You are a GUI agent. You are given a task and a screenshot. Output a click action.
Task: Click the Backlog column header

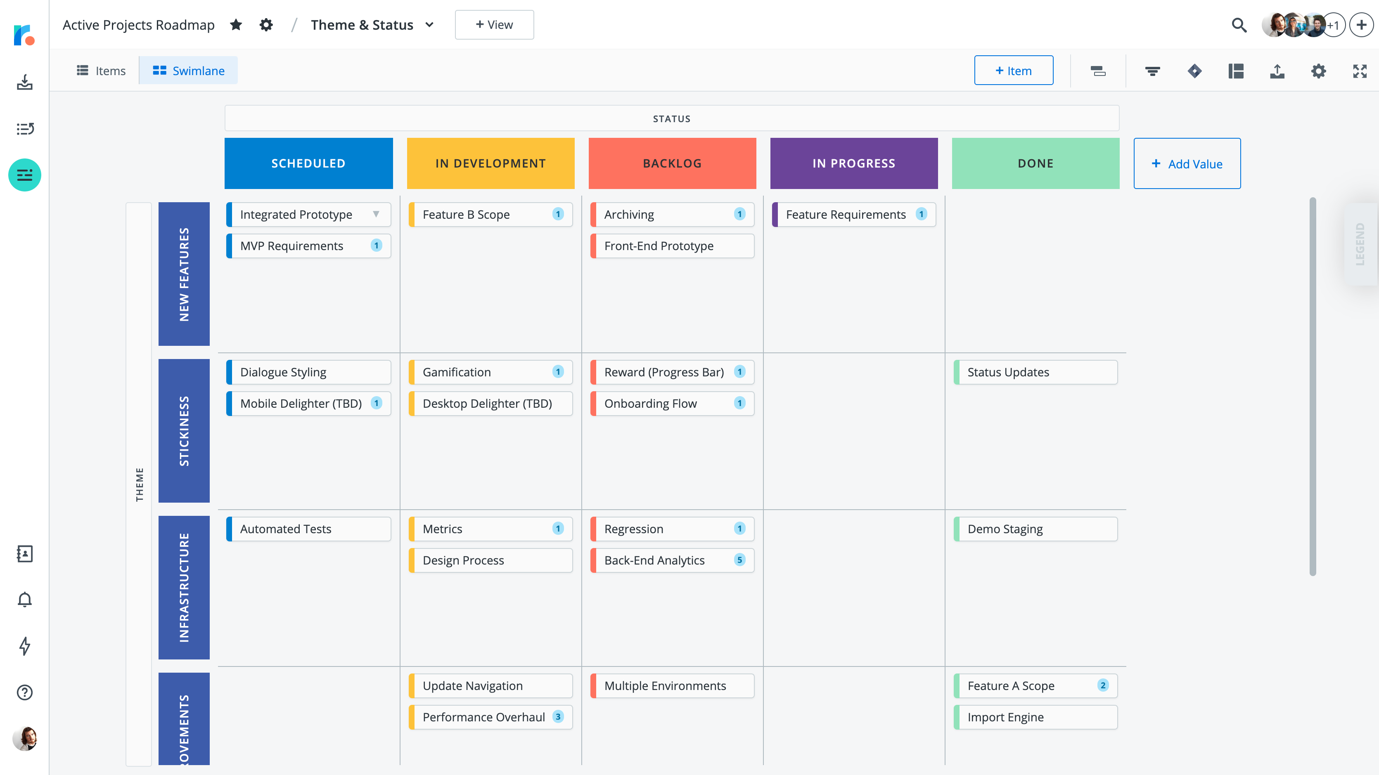click(673, 163)
